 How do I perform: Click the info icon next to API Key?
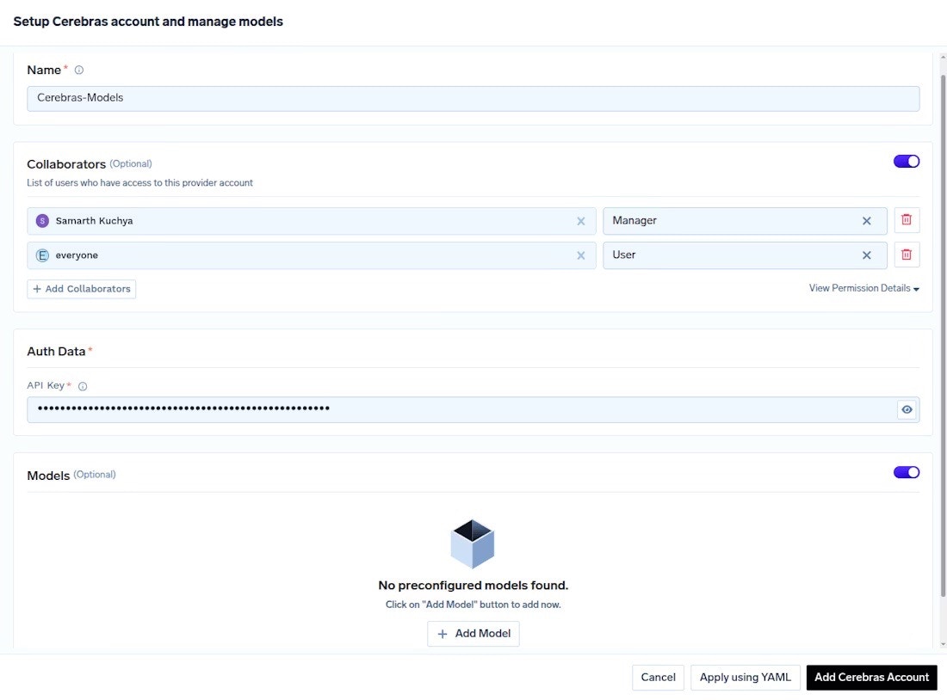pos(83,386)
